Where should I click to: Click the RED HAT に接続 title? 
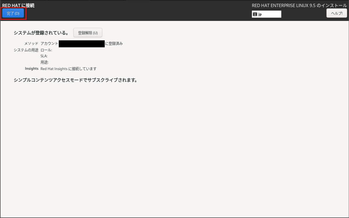18,5
